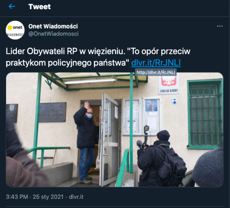
Task: Open the Onet Wiadomości profile avatar
Action: coord(15,30)
